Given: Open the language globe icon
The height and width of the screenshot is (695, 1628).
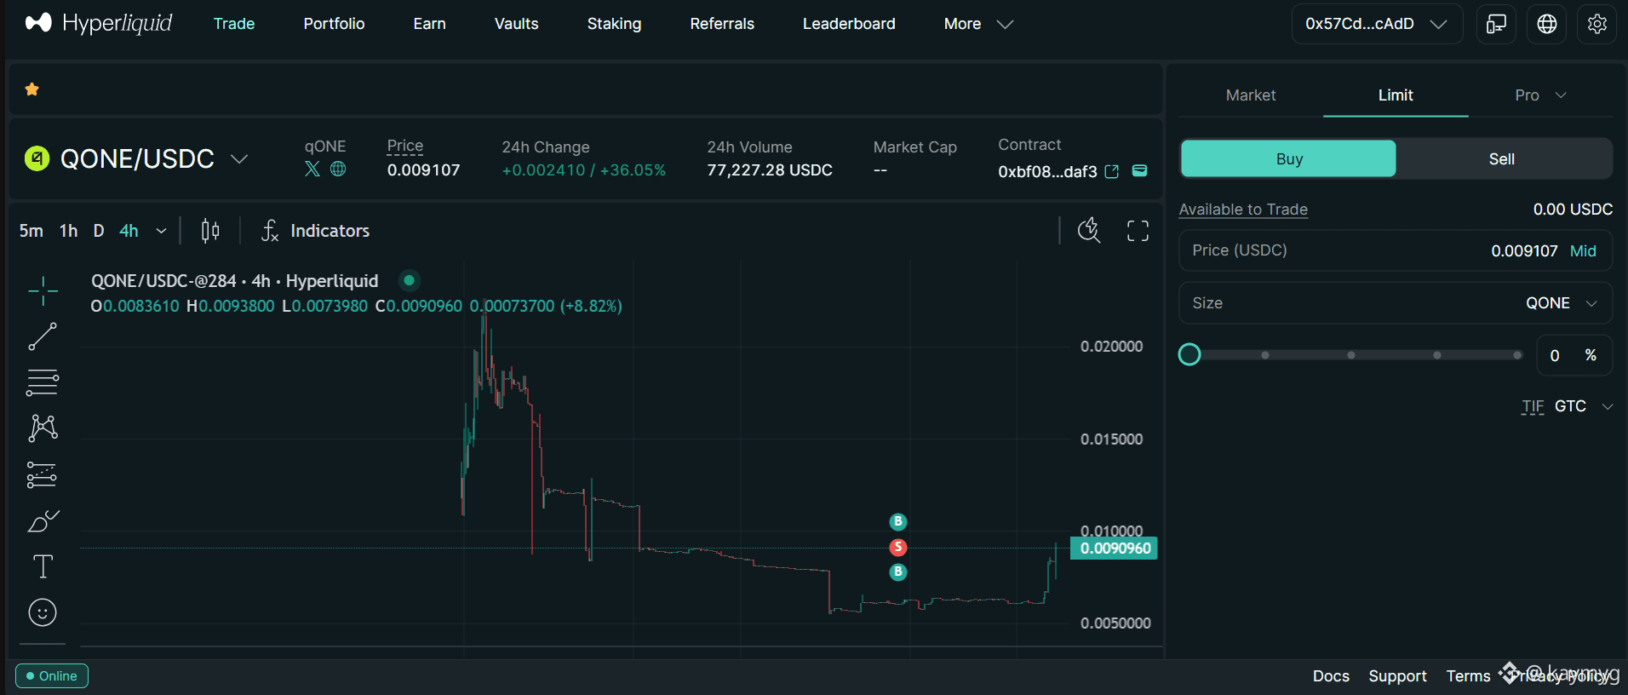Looking at the screenshot, I should (1547, 24).
